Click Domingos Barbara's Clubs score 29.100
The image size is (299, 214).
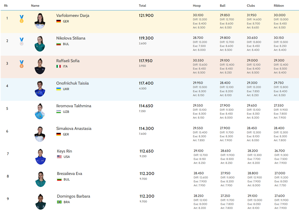pyautogui.click(x=252, y=196)
